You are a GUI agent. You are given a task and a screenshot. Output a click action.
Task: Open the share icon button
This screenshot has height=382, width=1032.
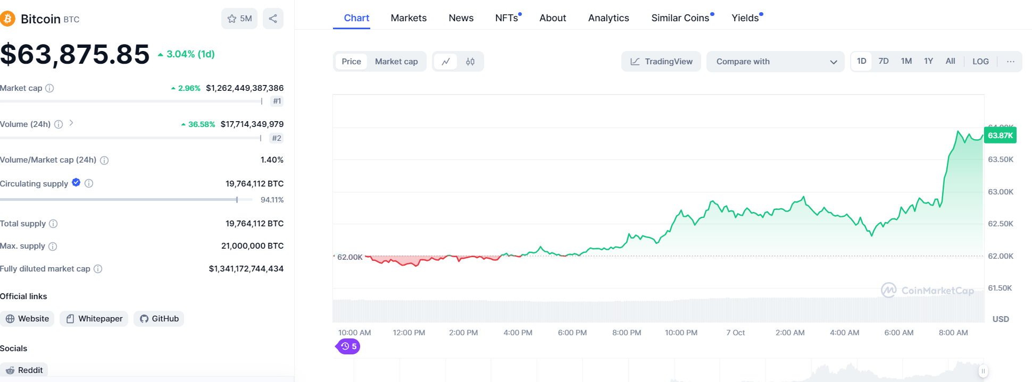273,19
